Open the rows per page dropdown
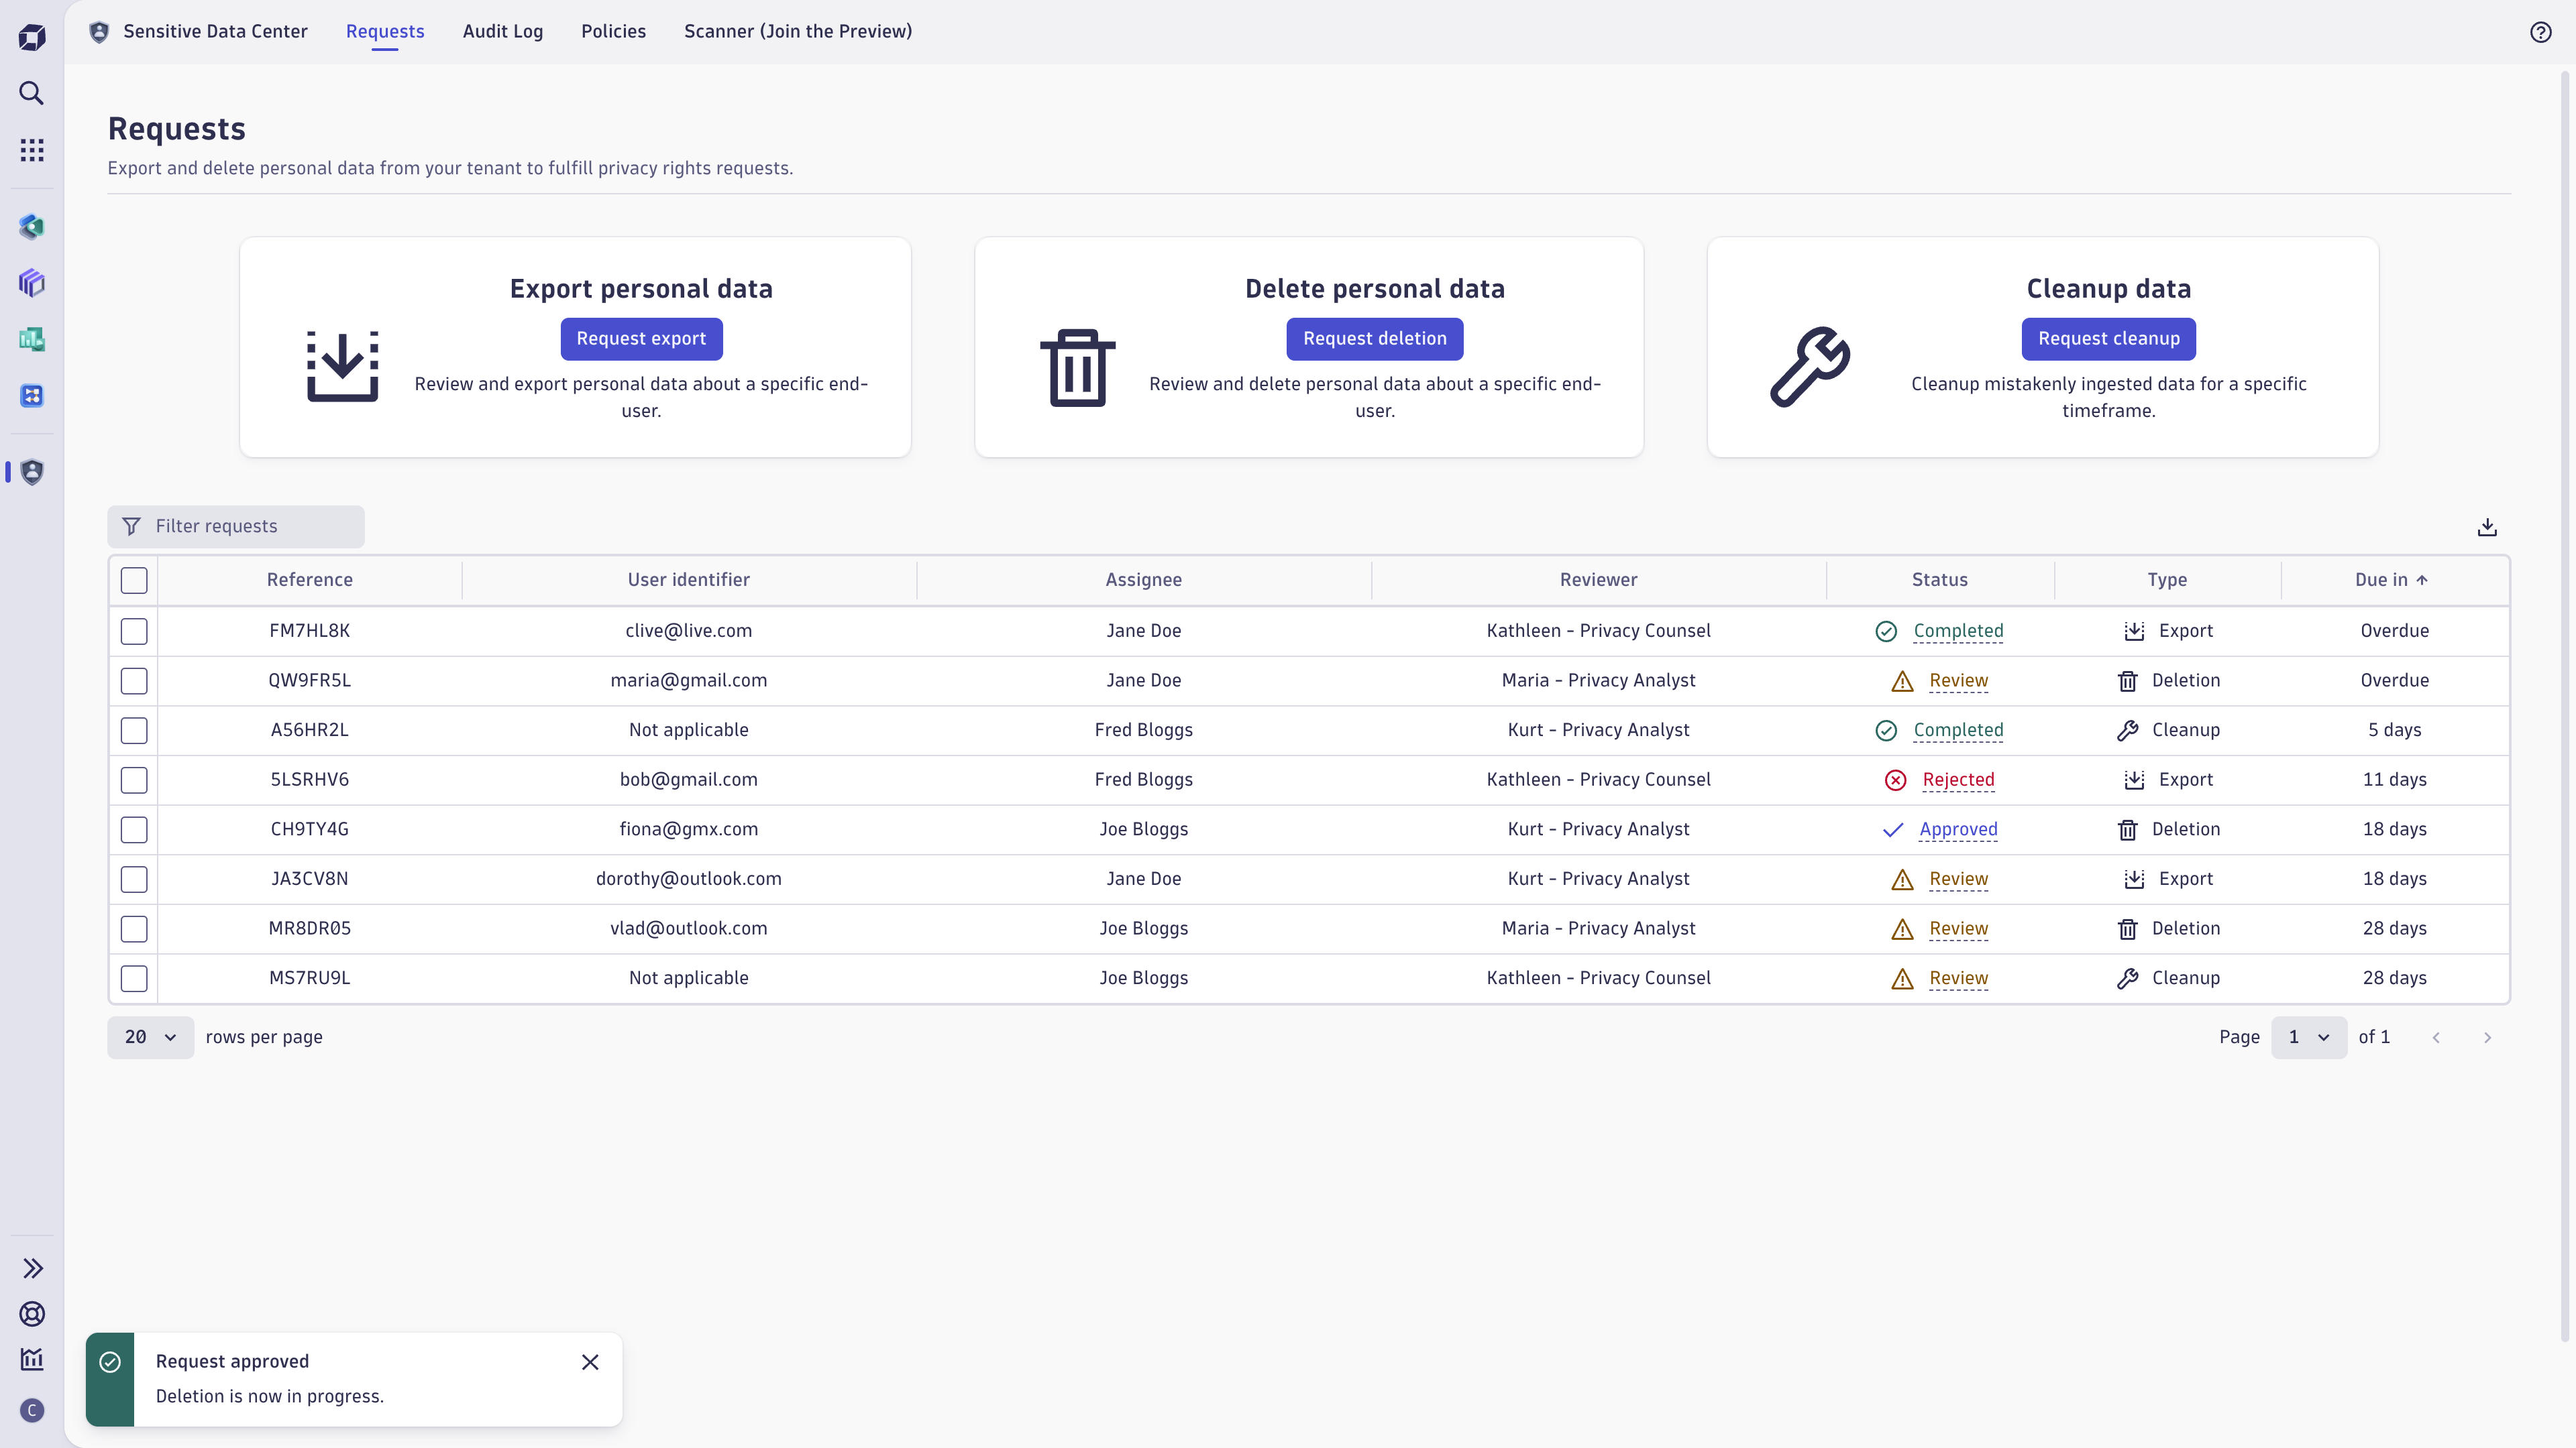The image size is (2576, 1448). tap(149, 1037)
